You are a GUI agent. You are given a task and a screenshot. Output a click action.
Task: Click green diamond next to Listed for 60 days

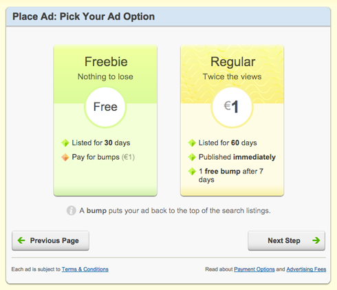[192, 143]
